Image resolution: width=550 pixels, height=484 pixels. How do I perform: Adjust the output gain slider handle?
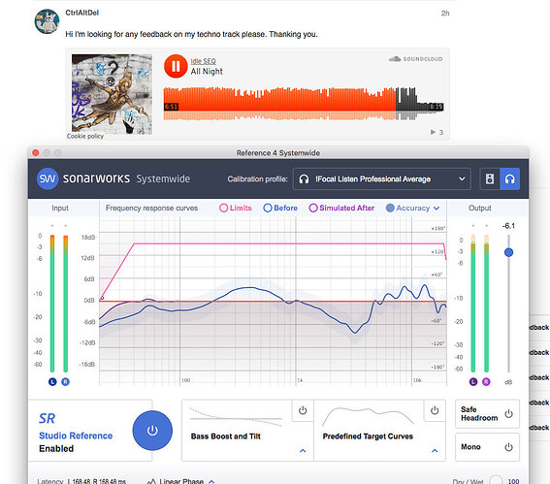508,252
